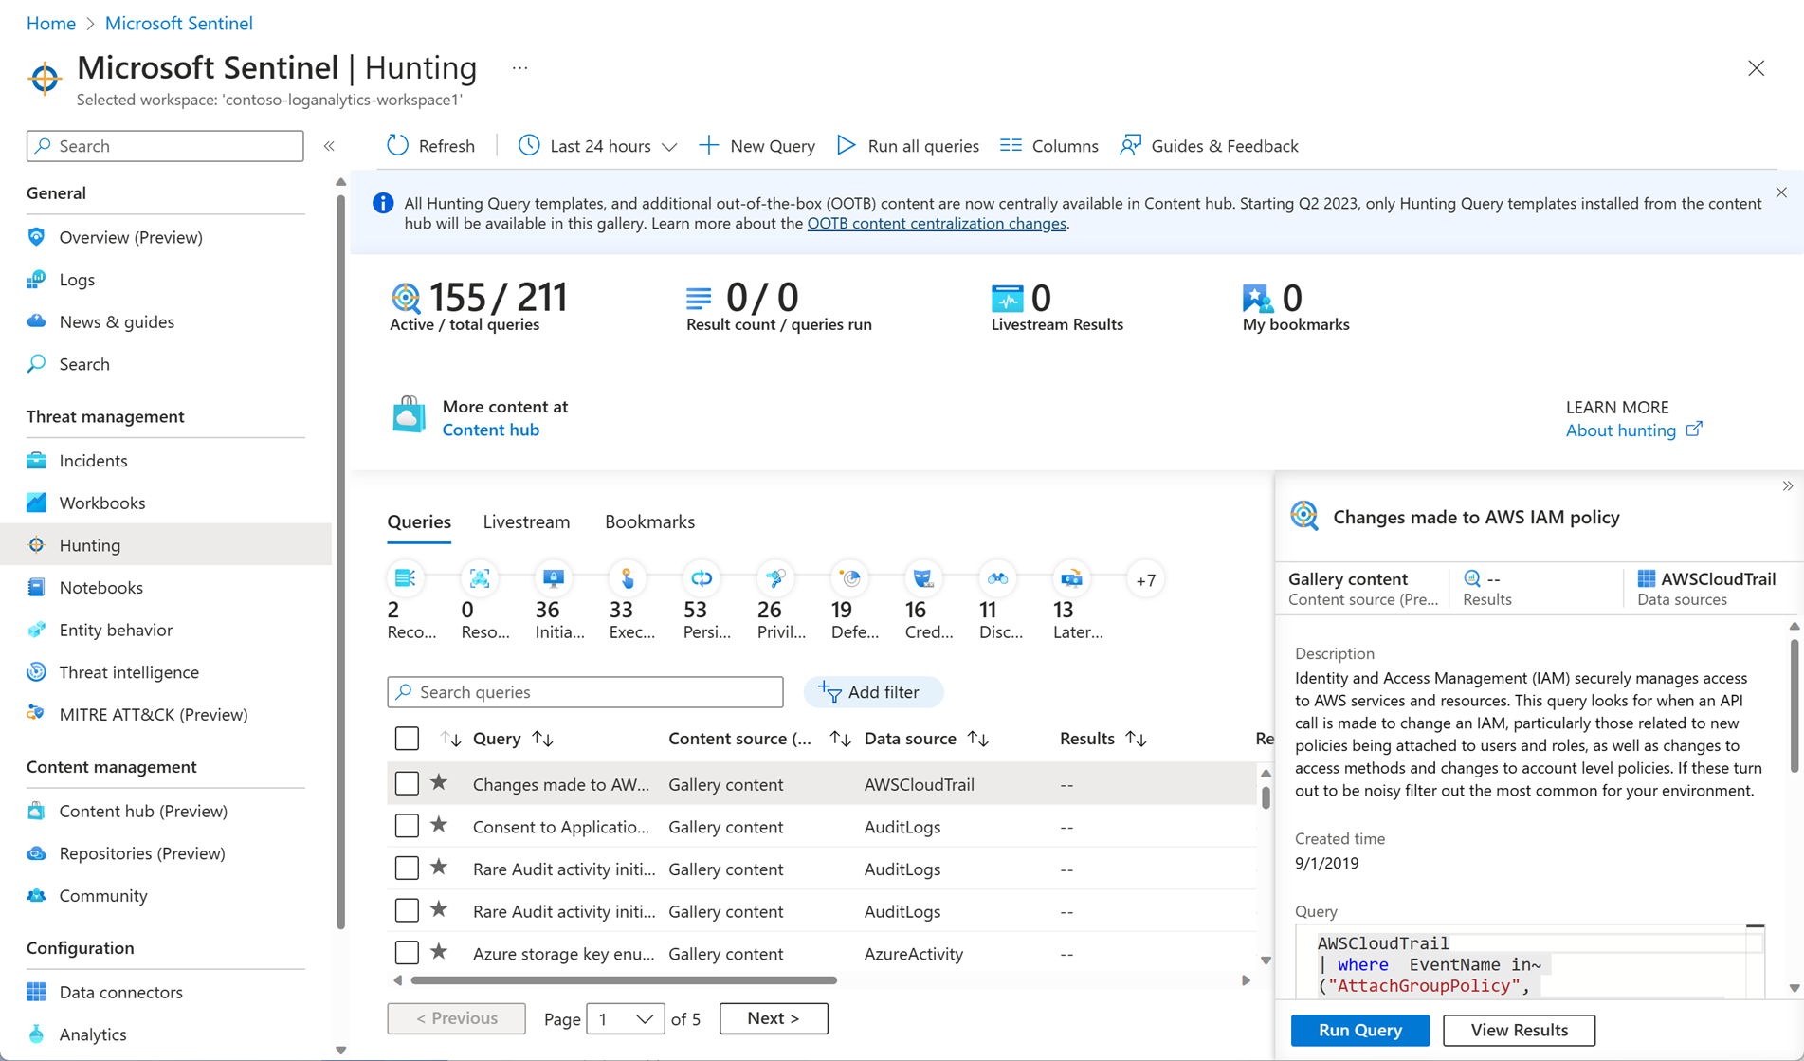The width and height of the screenshot is (1804, 1061).
Task: Run all queries play icon
Action: tap(846, 145)
